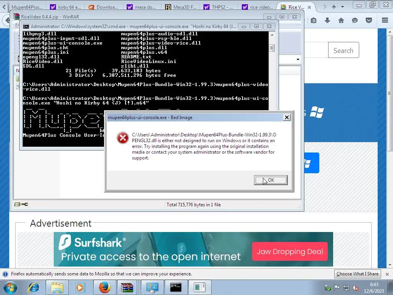Click the Pocket icon in Firefox toolbar
Viewport: 393px width, 295px height.
(369, 21)
